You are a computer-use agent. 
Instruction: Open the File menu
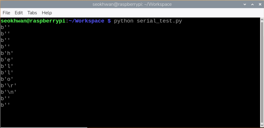[x=6, y=13]
